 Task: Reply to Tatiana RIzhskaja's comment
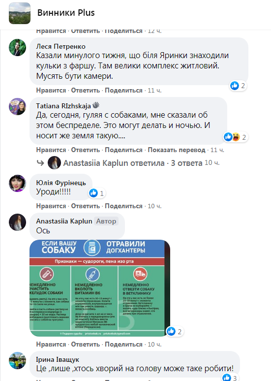(x=85, y=150)
